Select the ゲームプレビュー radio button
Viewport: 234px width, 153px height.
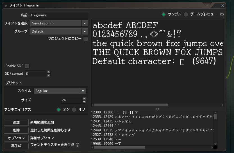[186, 15]
